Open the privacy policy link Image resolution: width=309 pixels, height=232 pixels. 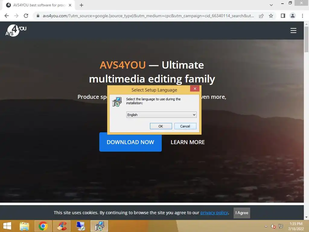(x=214, y=213)
